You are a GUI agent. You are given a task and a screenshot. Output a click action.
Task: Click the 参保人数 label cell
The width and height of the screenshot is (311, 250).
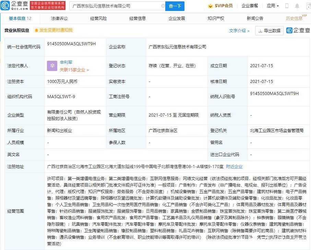pos(126,143)
